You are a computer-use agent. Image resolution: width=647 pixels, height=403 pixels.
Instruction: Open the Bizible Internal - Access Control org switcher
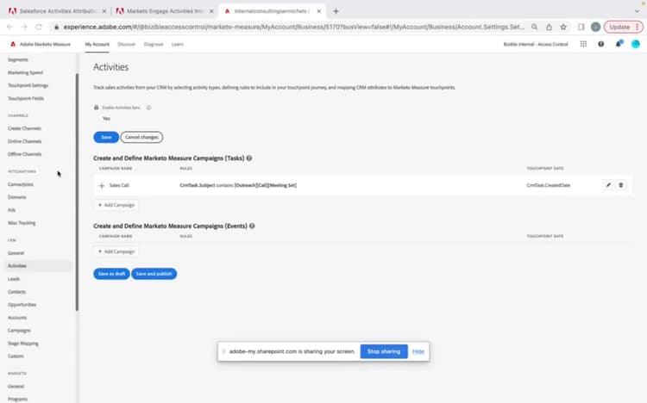pyautogui.click(x=536, y=44)
